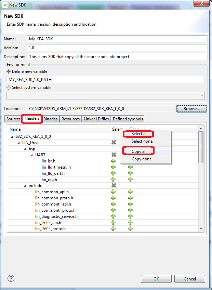Screen dimensions: 212x290
Task: Collapse the bsp tree node
Action: 25,149
